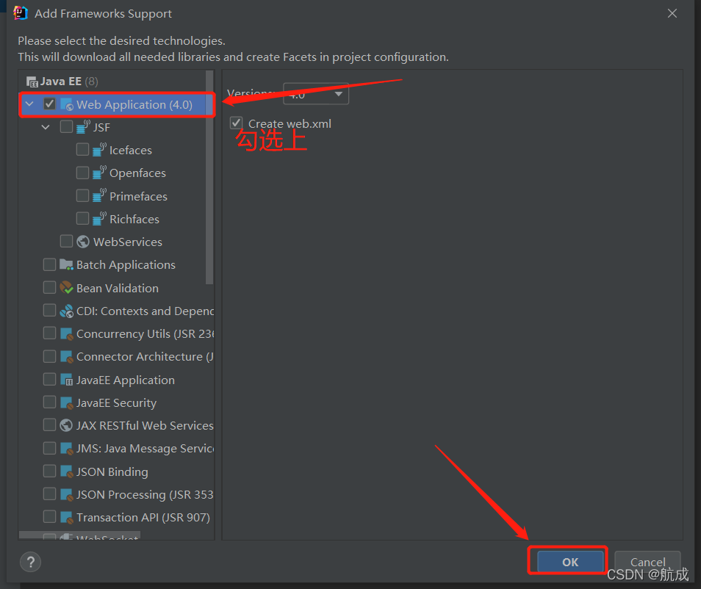
Task: Click the JMS Java Message Service icon
Action: click(x=67, y=448)
